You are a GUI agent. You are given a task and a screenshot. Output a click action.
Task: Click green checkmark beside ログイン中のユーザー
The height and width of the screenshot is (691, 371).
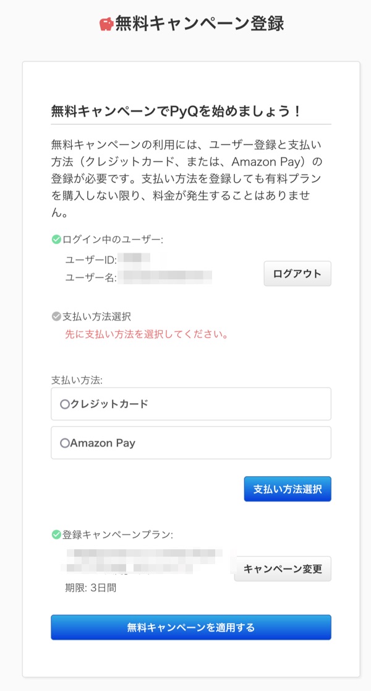56,240
